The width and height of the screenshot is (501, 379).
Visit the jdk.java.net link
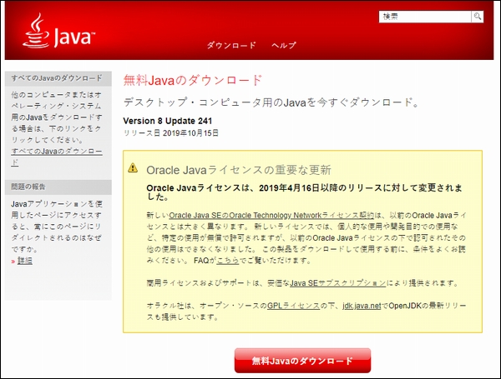point(362,306)
